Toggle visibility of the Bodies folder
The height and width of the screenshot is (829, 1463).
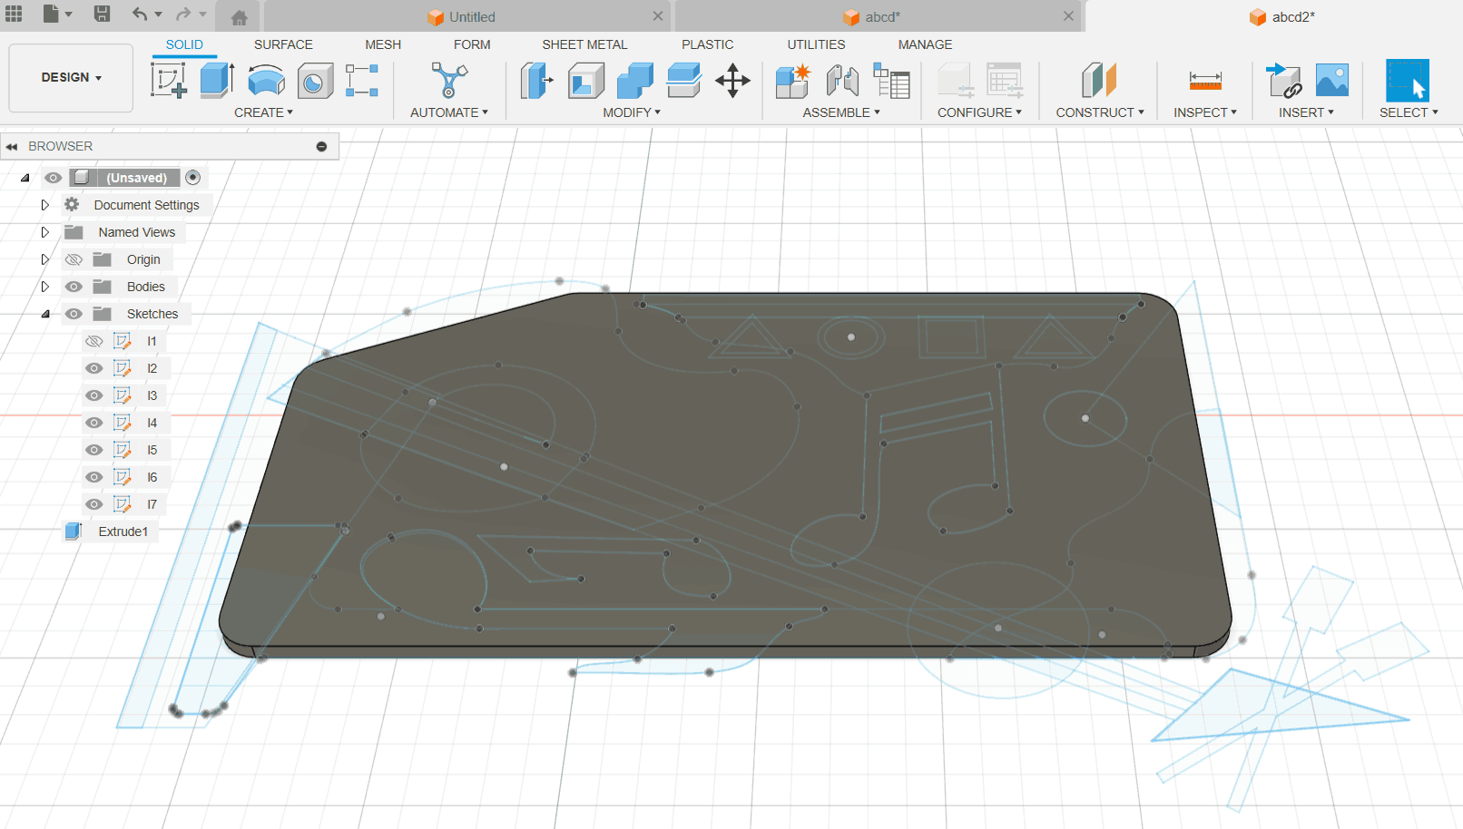(x=74, y=287)
